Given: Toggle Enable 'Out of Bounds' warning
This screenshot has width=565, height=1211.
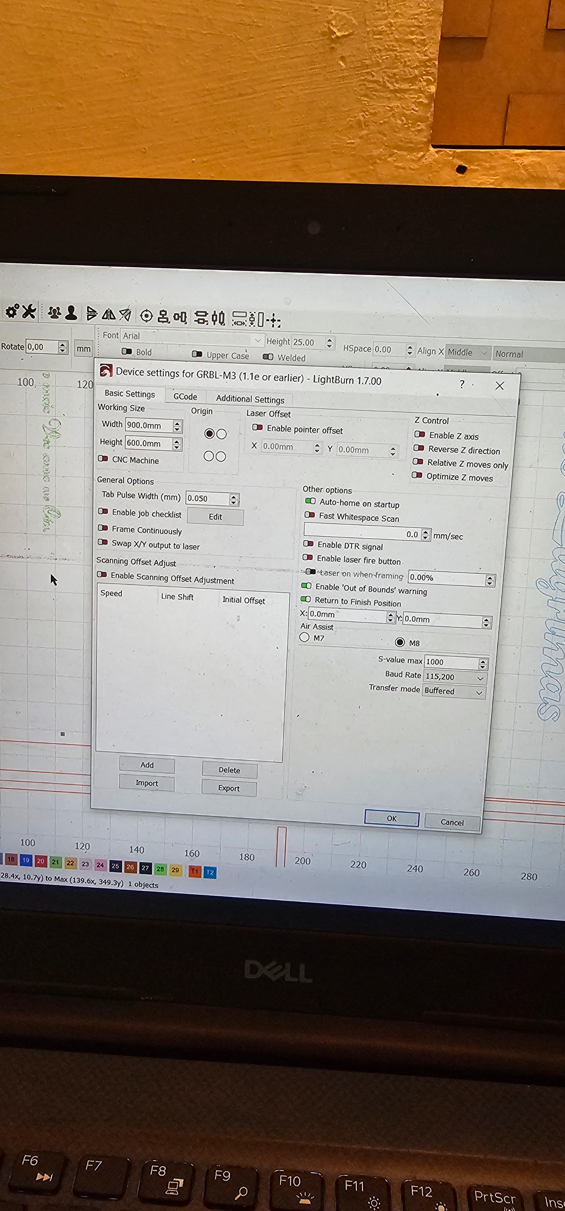Looking at the screenshot, I should pyautogui.click(x=306, y=586).
